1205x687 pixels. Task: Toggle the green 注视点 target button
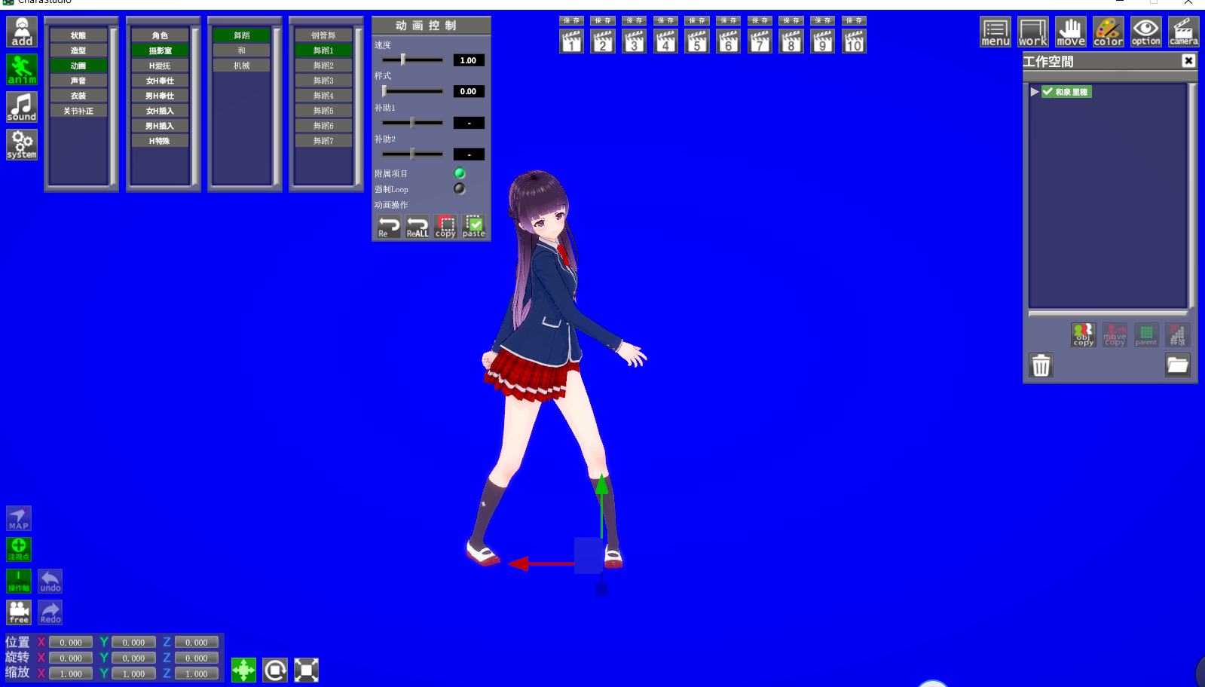click(19, 550)
